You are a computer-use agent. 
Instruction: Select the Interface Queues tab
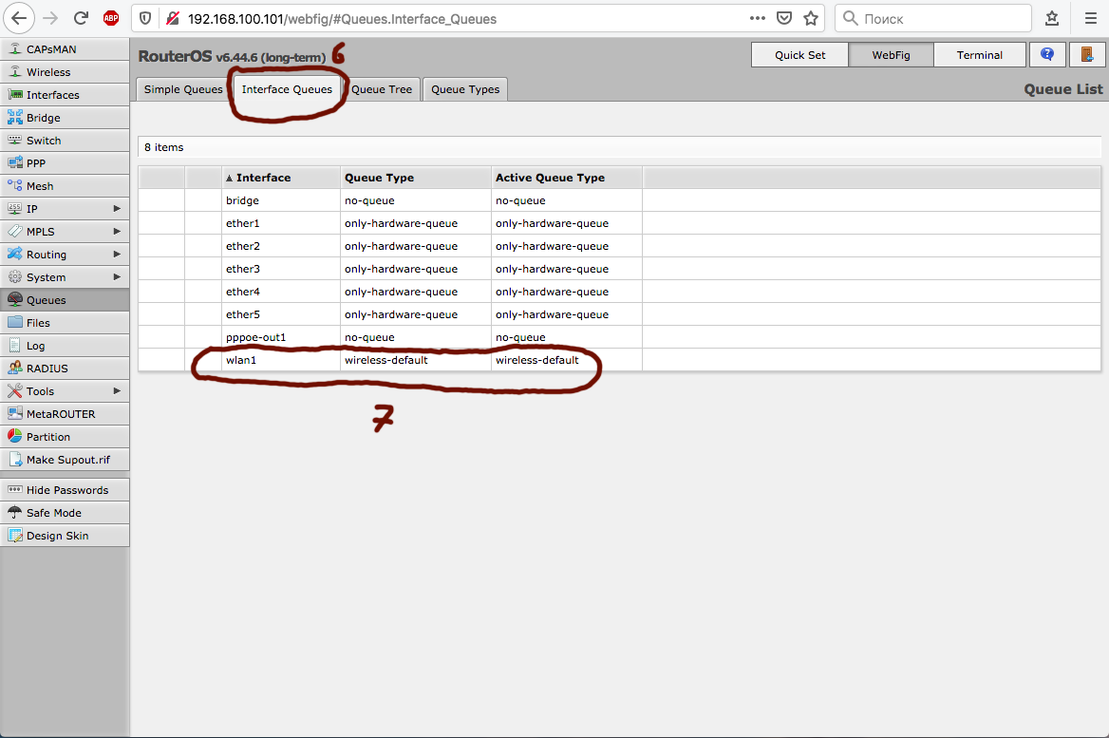pos(287,89)
